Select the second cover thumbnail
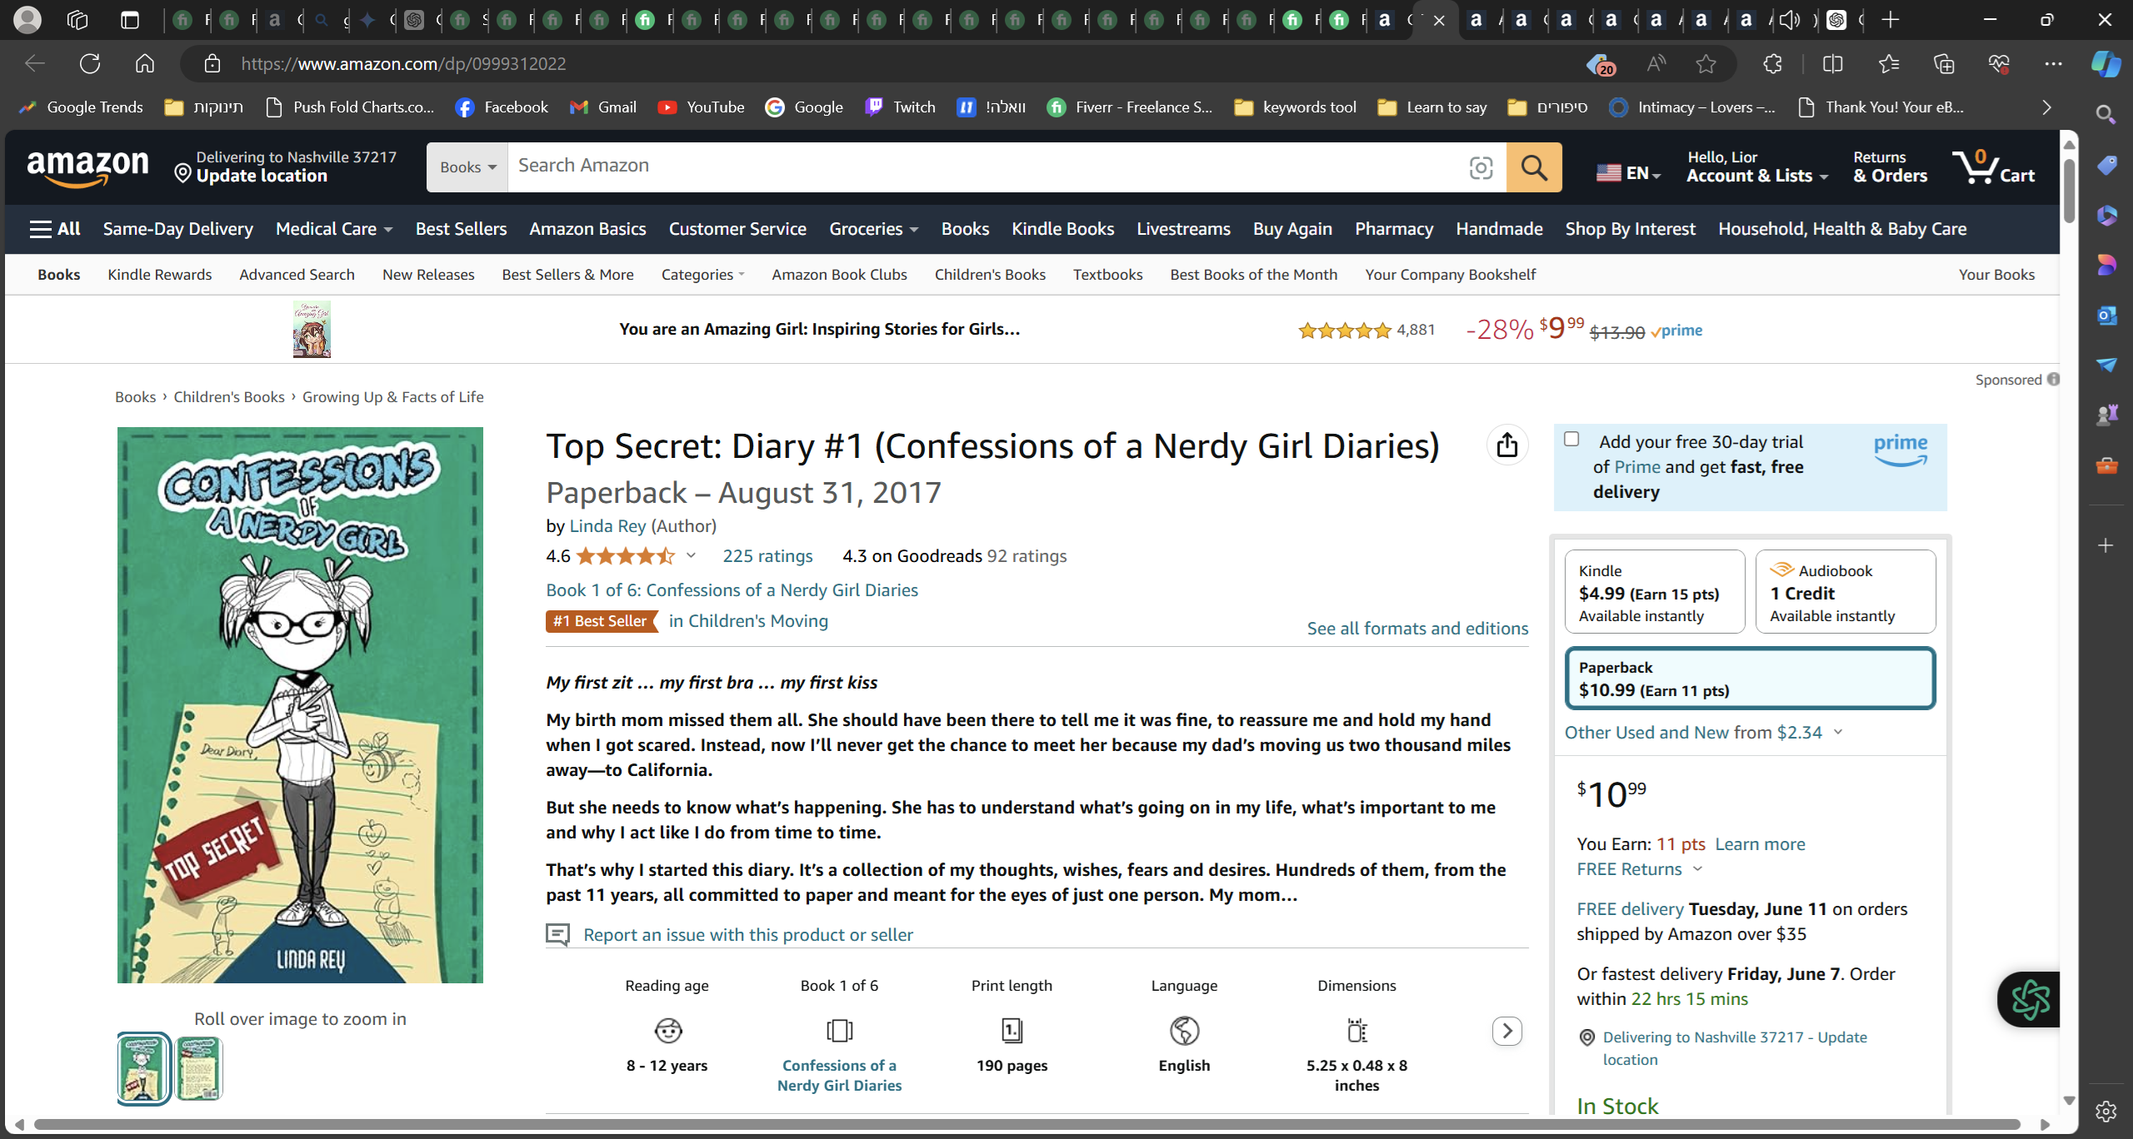This screenshot has width=2133, height=1139. tap(199, 1068)
